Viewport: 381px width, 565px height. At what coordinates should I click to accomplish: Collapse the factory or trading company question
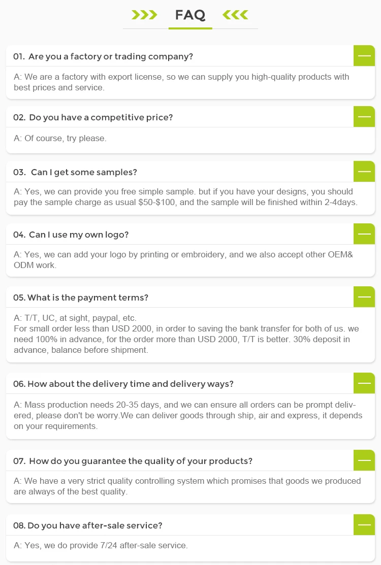tap(364, 56)
